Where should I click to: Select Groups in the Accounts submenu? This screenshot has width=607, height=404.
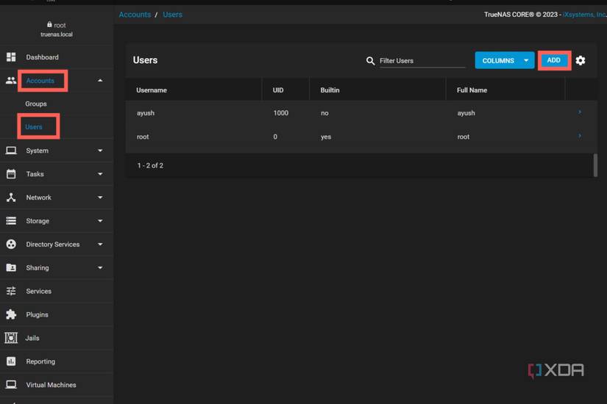[36, 104]
